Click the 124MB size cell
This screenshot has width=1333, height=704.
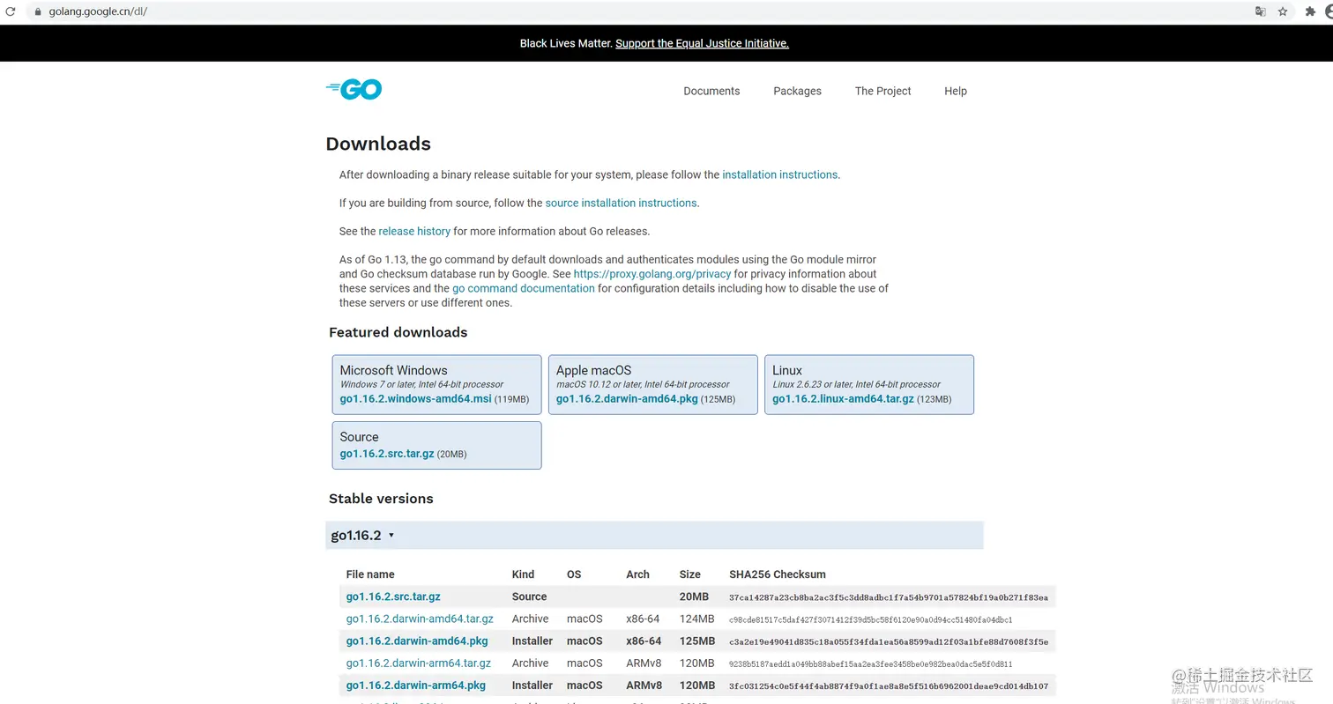pos(696,619)
